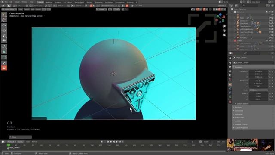Image resolution: width=275 pixels, height=155 pixels.
Task: Select the Scale tool in left toolbar
Action: coord(4,36)
